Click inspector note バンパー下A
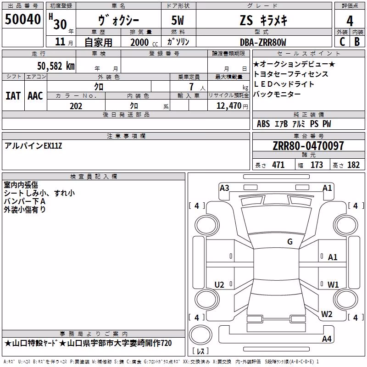This screenshot has width=367, height=367. click(x=24, y=201)
